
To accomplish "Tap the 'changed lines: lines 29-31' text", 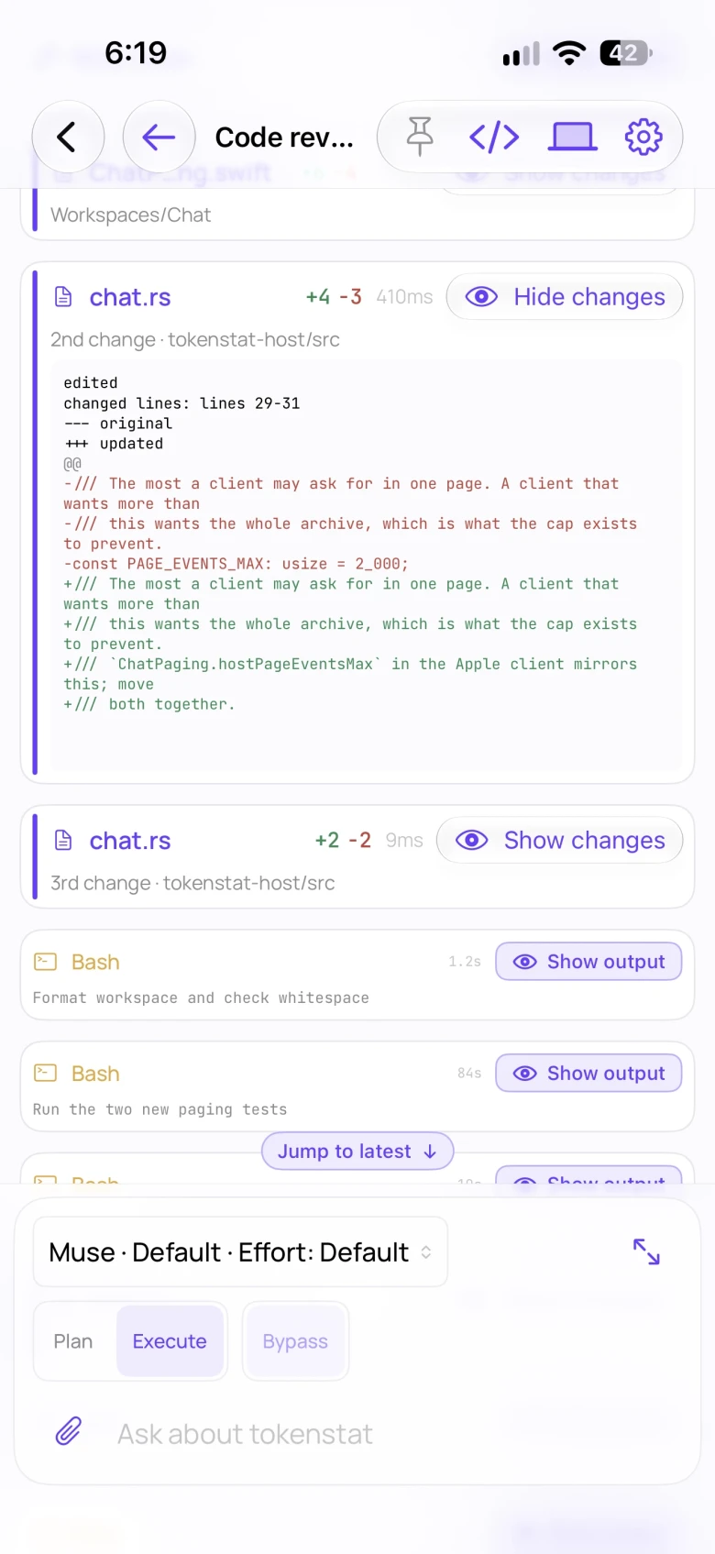I will pyautogui.click(x=181, y=403).
